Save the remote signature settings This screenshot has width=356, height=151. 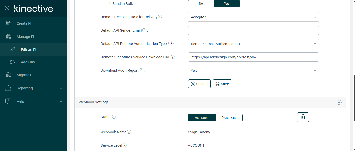[222, 84]
